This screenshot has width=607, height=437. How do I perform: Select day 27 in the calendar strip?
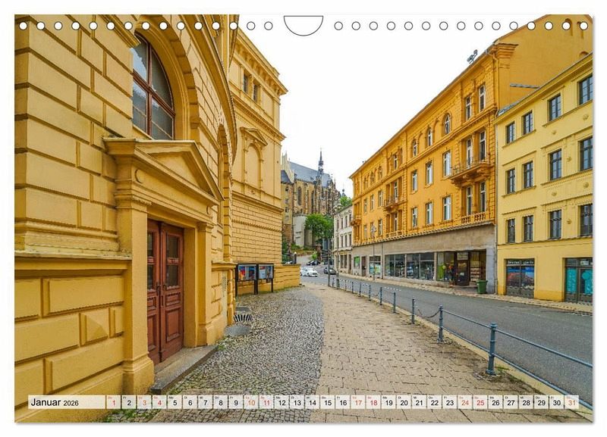pos(511,402)
